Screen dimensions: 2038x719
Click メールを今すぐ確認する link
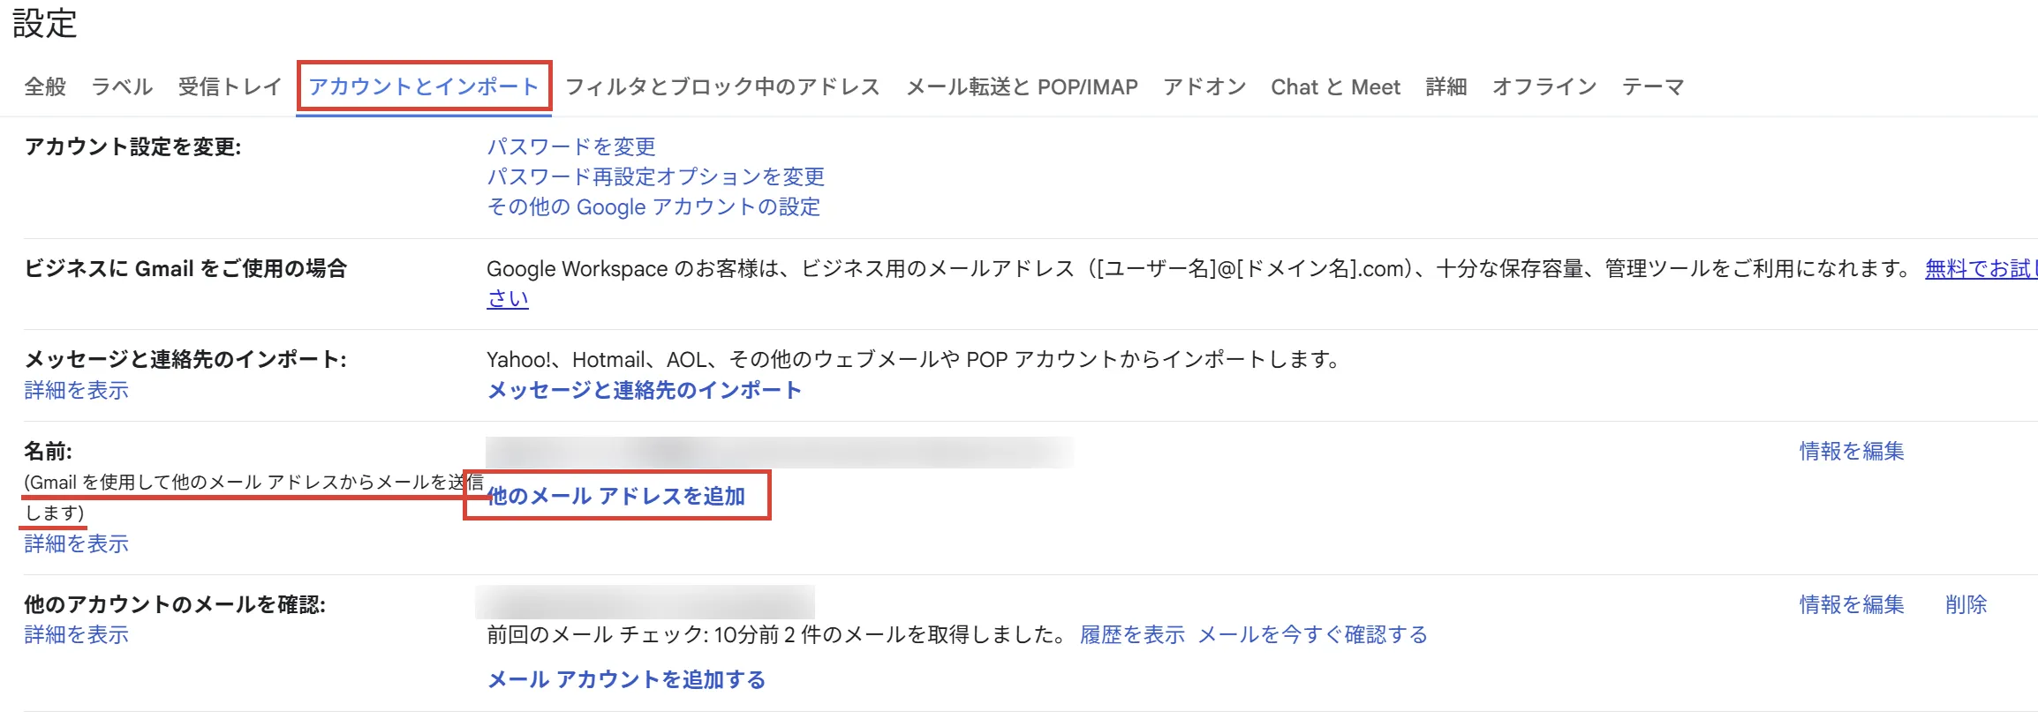[x=1312, y=634]
